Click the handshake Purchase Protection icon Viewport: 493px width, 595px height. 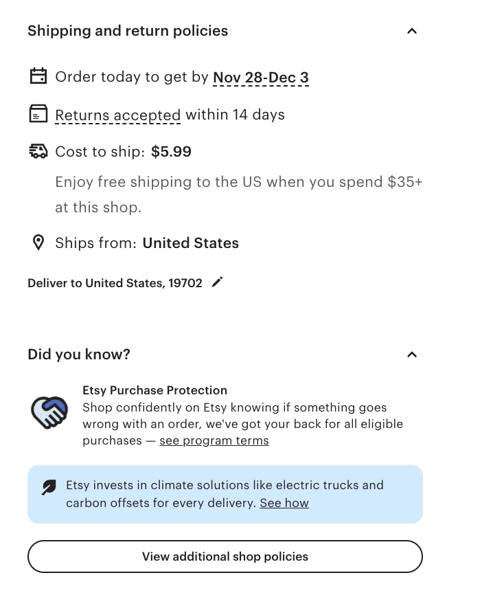(x=49, y=412)
